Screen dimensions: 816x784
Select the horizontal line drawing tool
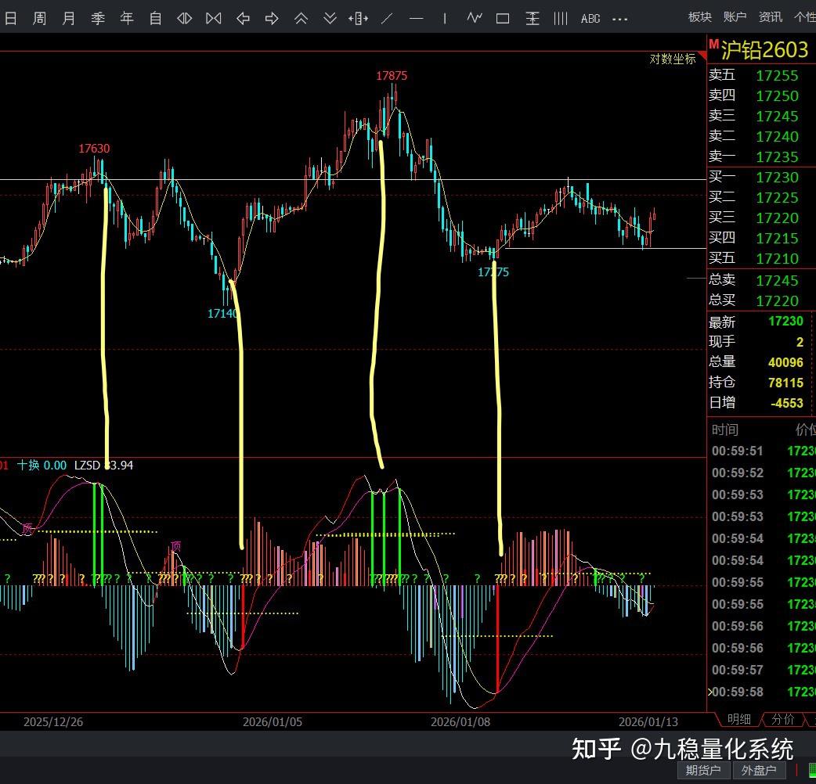[x=416, y=18]
